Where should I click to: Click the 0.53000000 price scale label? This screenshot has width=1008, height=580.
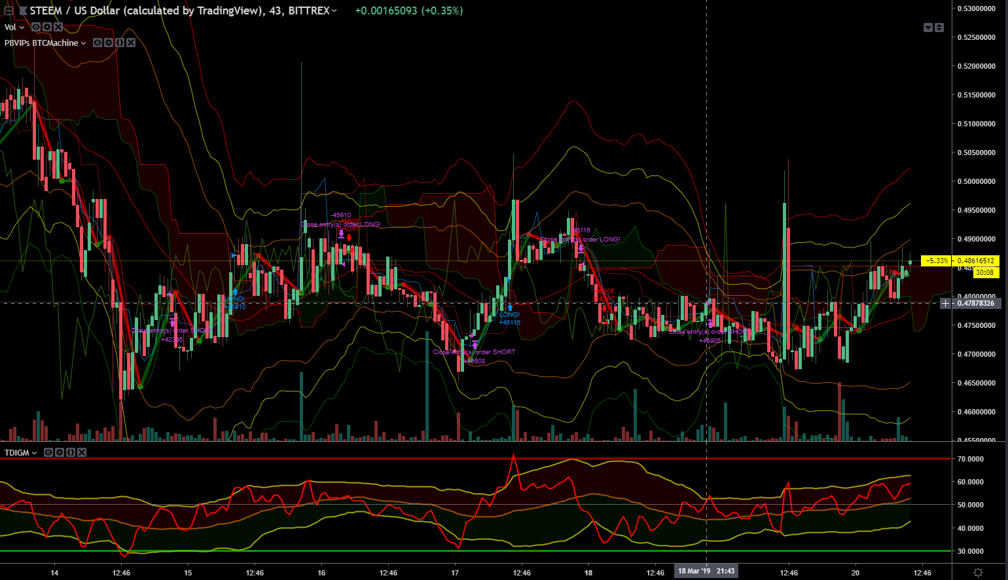pyautogui.click(x=977, y=9)
